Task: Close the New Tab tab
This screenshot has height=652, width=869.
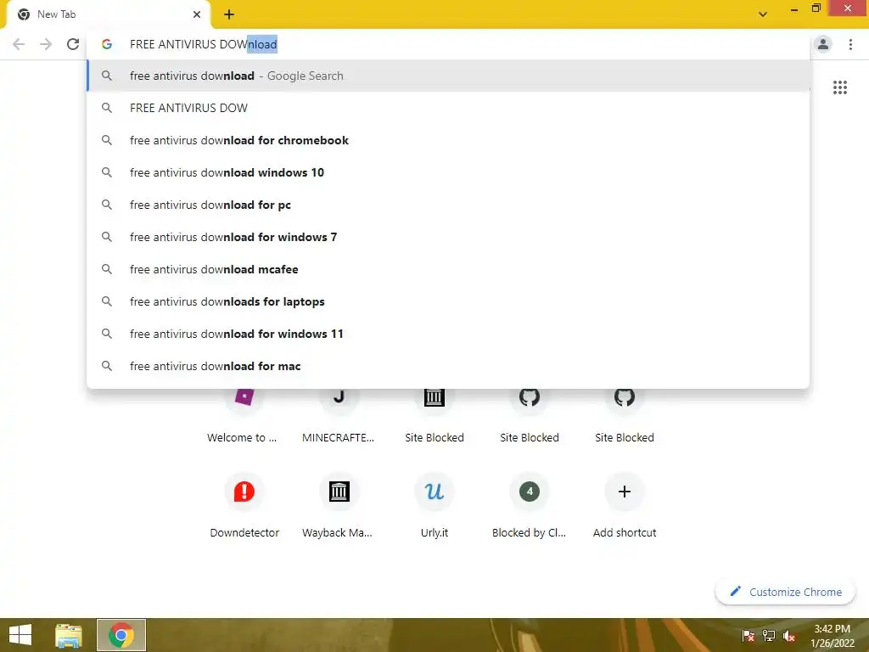Action: pyautogui.click(x=197, y=14)
